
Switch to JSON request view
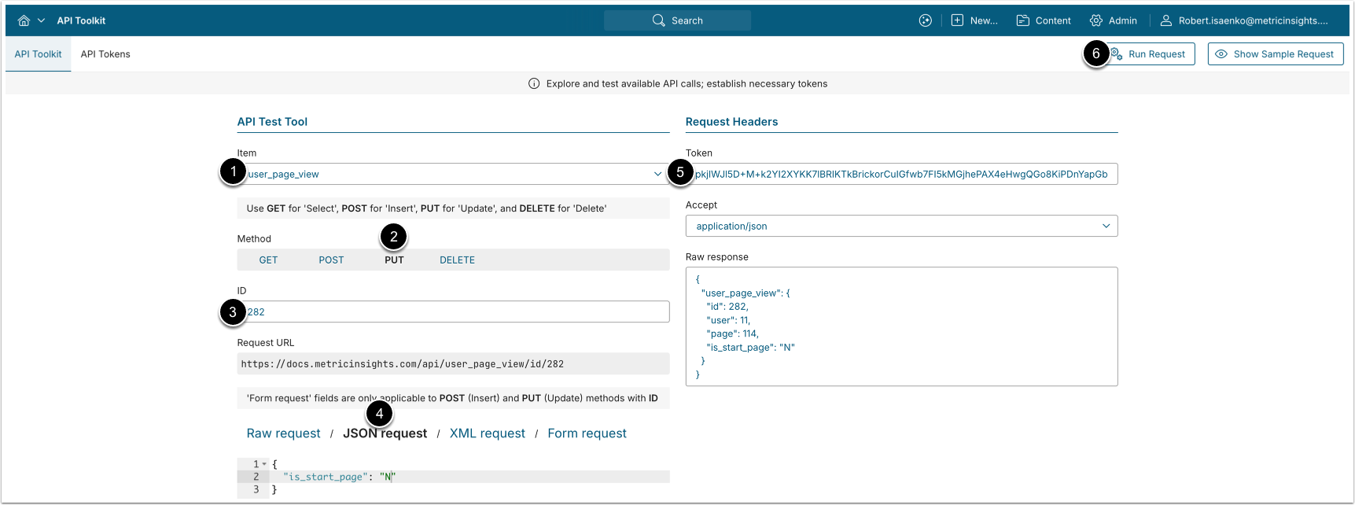click(x=385, y=433)
